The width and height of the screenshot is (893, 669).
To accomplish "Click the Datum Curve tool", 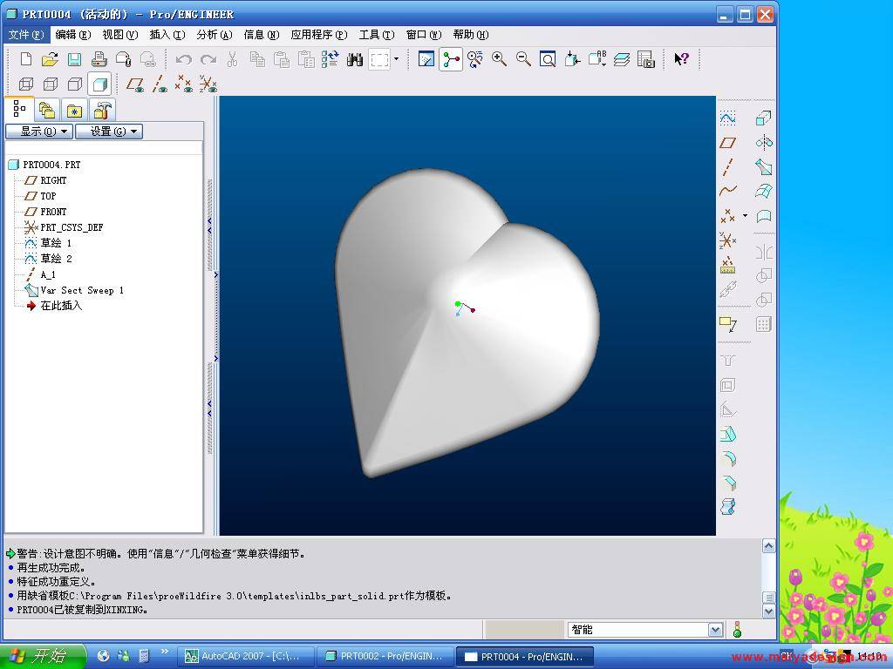I will [727, 191].
